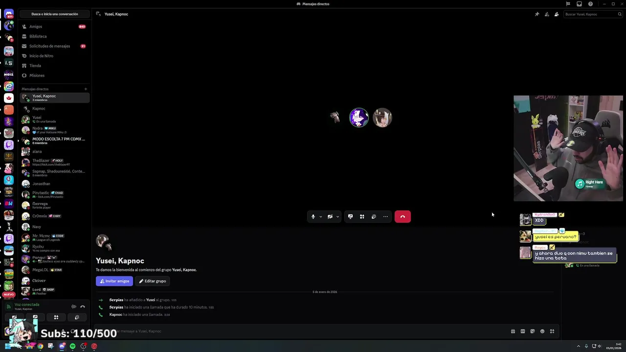The width and height of the screenshot is (626, 352).
Task: Add friends to the group DM icon
Action: [x=547, y=14]
